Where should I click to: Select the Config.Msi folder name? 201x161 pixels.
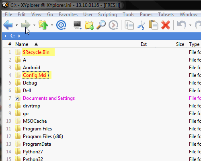pyautogui.click(x=35, y=75)
